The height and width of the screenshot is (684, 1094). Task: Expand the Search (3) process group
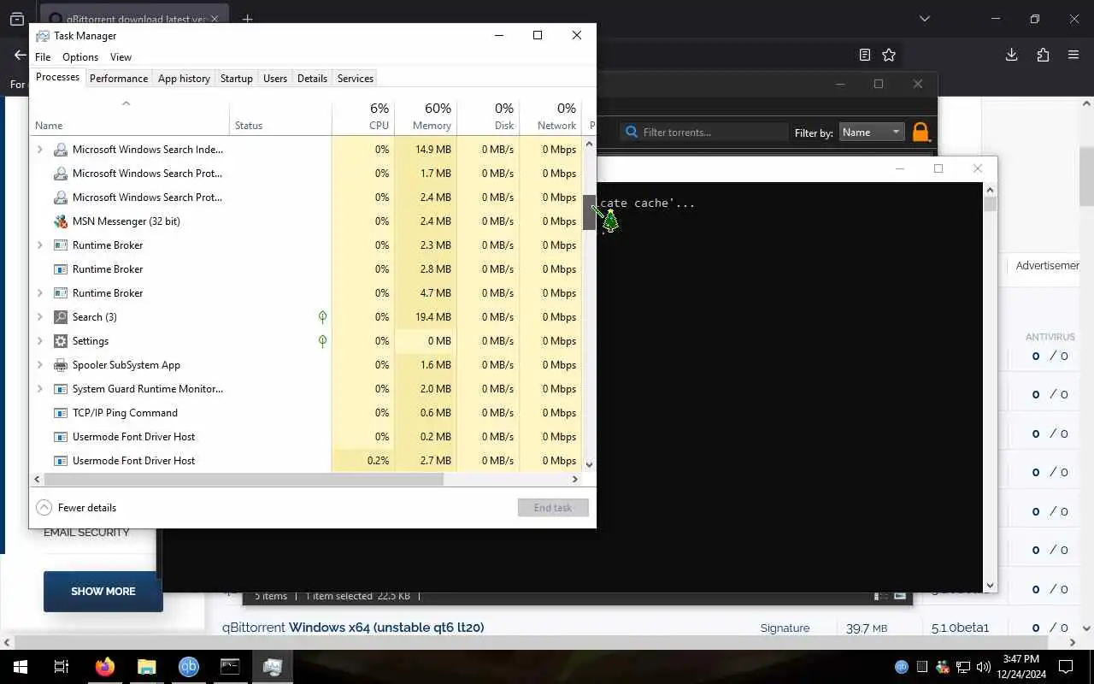click(39, 317)
